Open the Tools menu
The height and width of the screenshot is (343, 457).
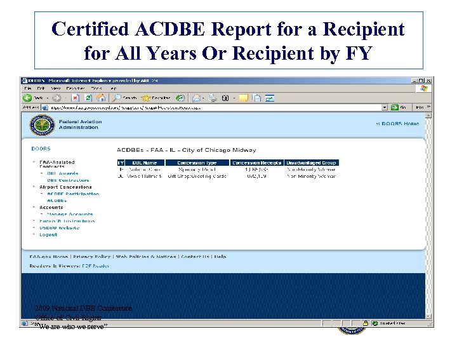click(x=96, y=88)
